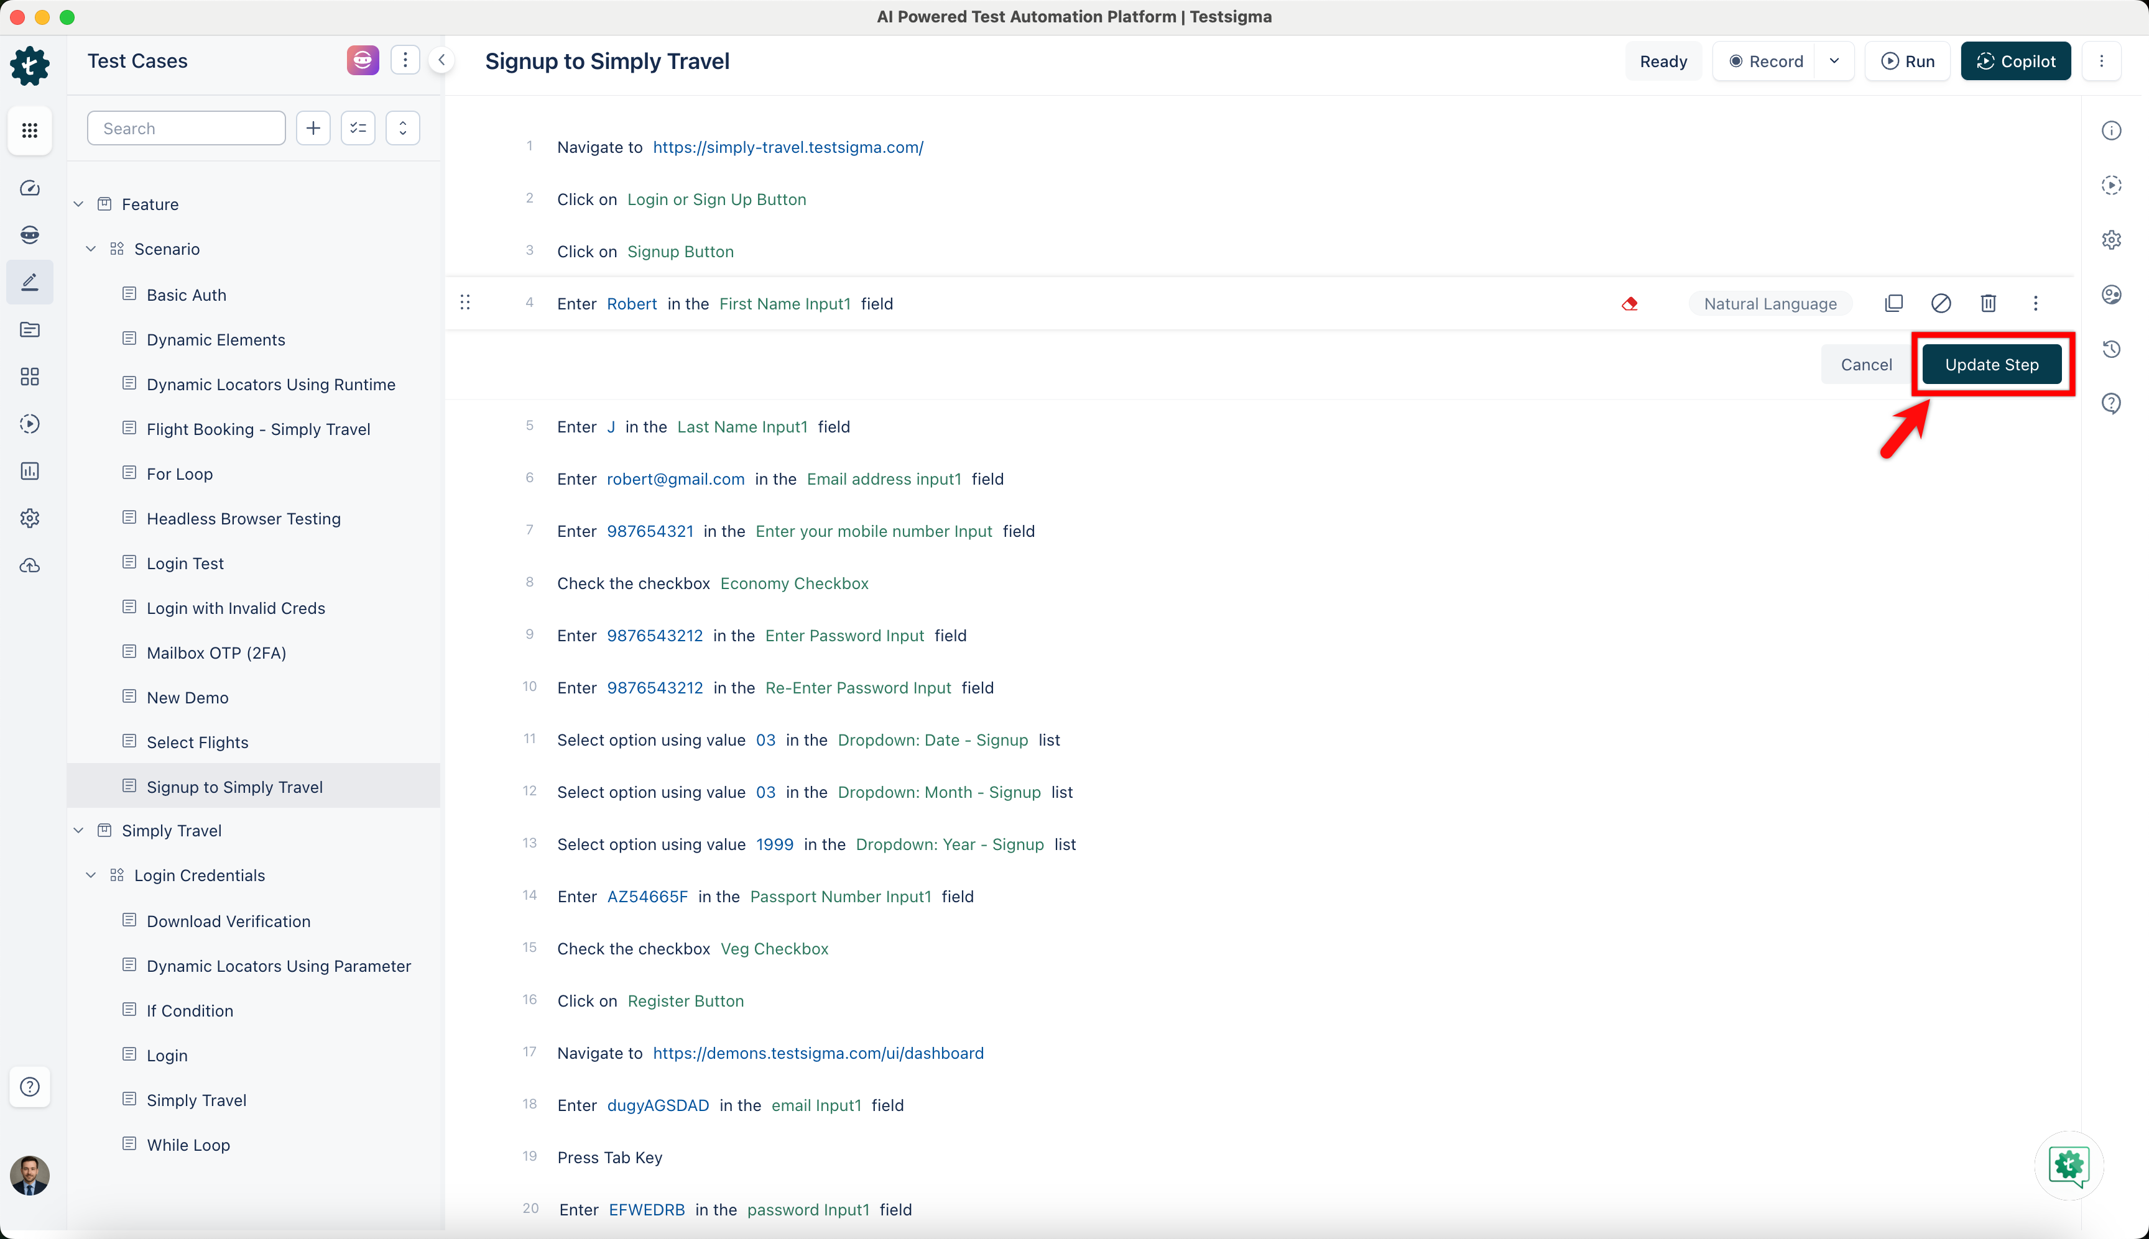Expand or collapse all tree nodes
Screen dimensions: 2149x1239
click(x=403, y=129)
